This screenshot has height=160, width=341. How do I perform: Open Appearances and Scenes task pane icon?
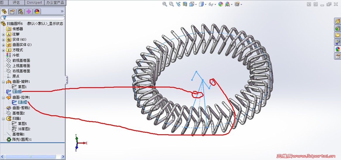coord(337,49)
